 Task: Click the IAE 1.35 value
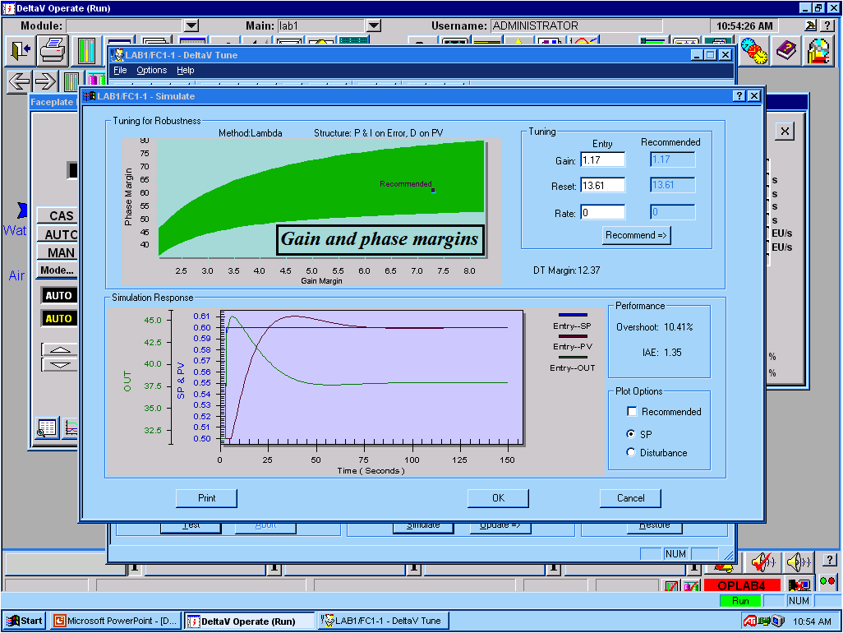pos(673,353)
